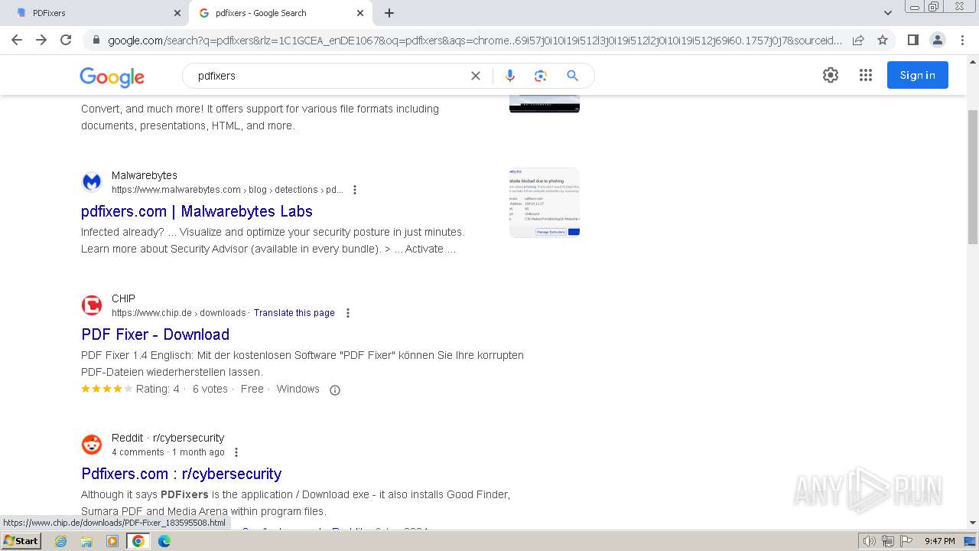
Task: Open Chrome three-dot menu
Action: (961, 40)
